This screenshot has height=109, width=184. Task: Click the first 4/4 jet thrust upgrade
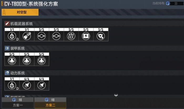tap(27, 85)
